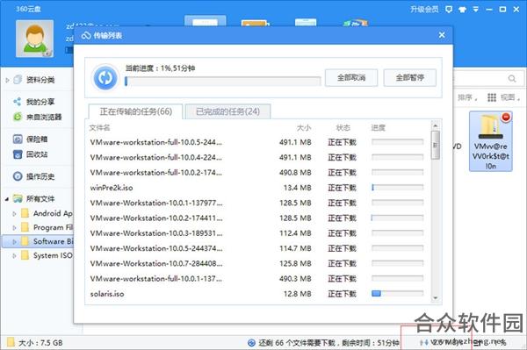Select solaris.iso file row

click(x=257, y=294)
